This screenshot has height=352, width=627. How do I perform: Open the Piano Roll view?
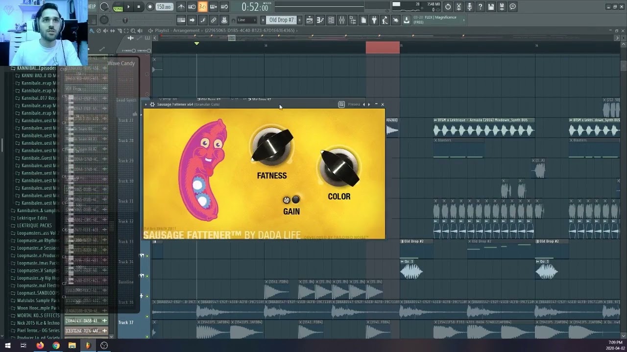click(320, 20)
